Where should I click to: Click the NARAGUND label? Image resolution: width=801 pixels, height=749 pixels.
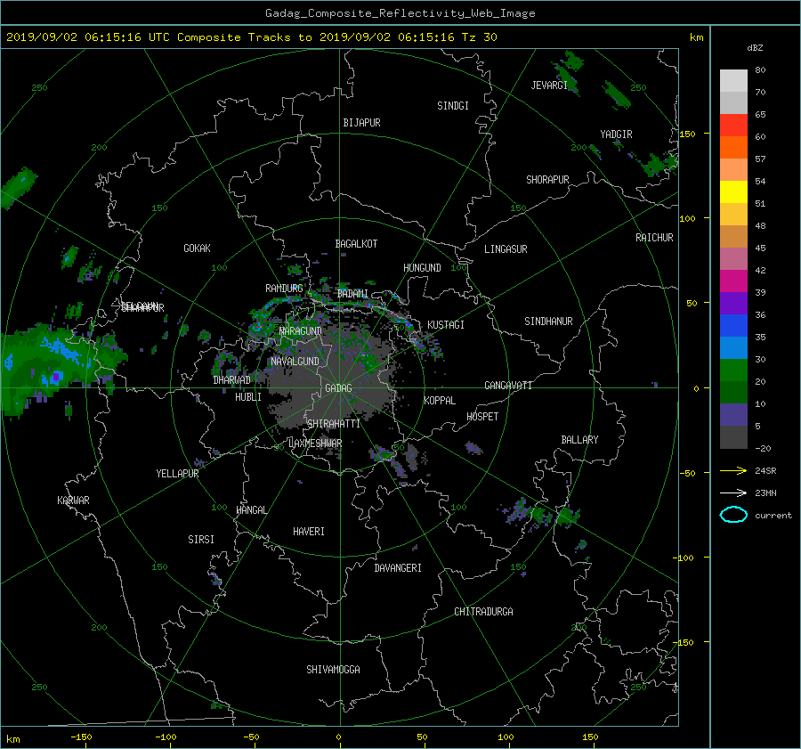pos(301,331)
